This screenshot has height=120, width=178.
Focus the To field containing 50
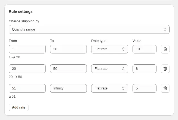[69, 69]
